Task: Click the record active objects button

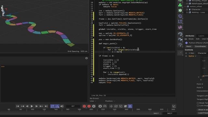Action: pos(84,106)
